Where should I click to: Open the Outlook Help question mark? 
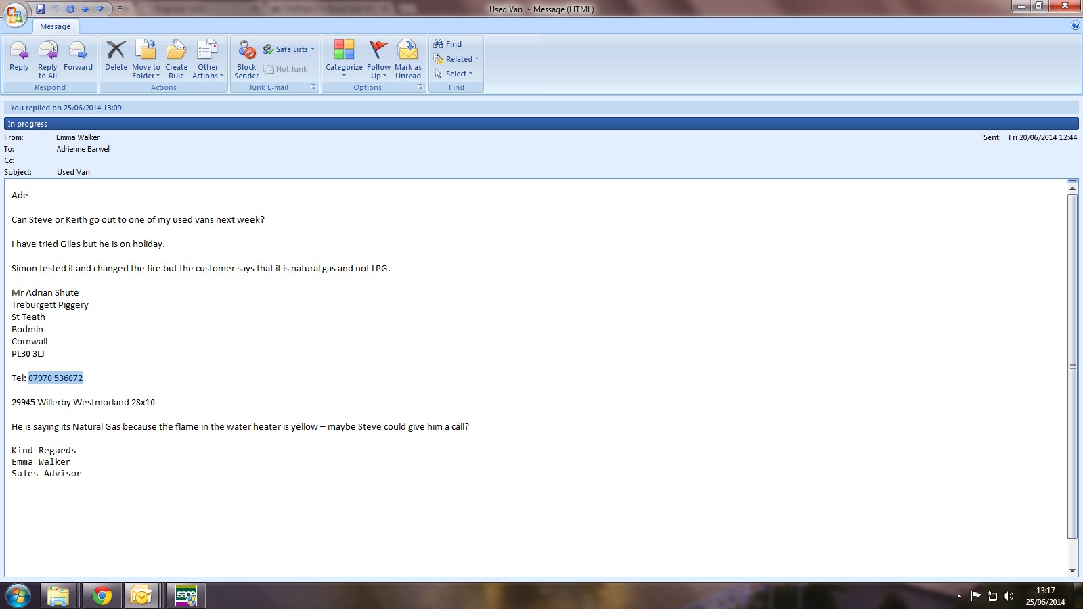1076,26
